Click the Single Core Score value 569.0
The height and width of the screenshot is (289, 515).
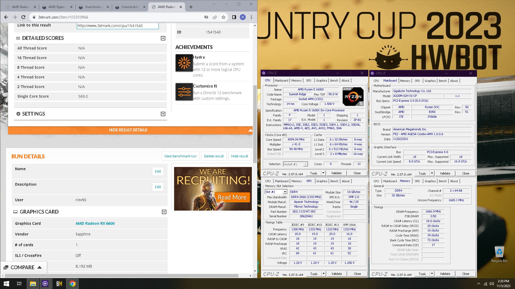[x=83, y=96]
